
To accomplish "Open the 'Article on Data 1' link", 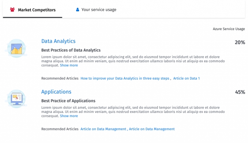I will tap(186, 78).
